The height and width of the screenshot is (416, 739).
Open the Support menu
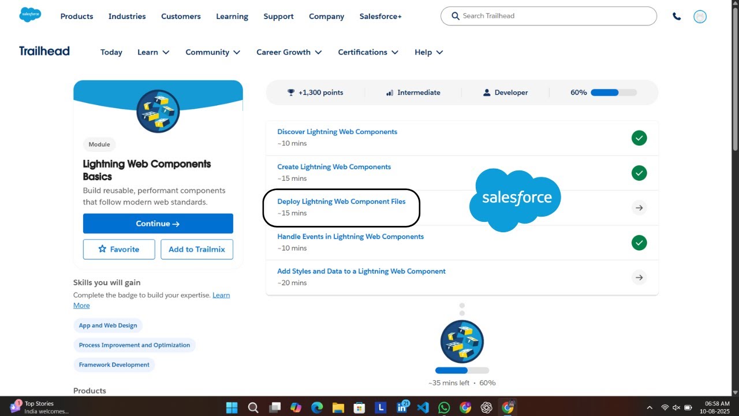click(x=278, y=16)
